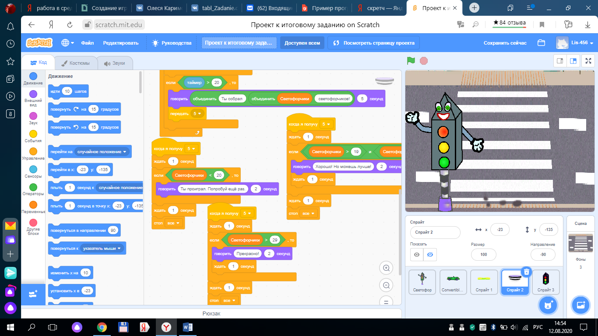598x336 pixels.
Task: Reload the current page
Action: 70,25
